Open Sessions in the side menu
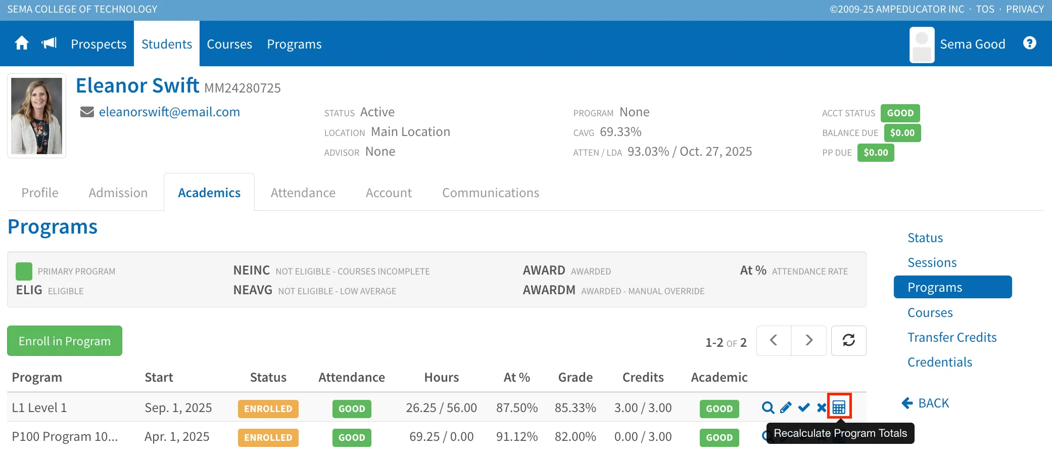The image size is (1052, 454). (932, 262)
